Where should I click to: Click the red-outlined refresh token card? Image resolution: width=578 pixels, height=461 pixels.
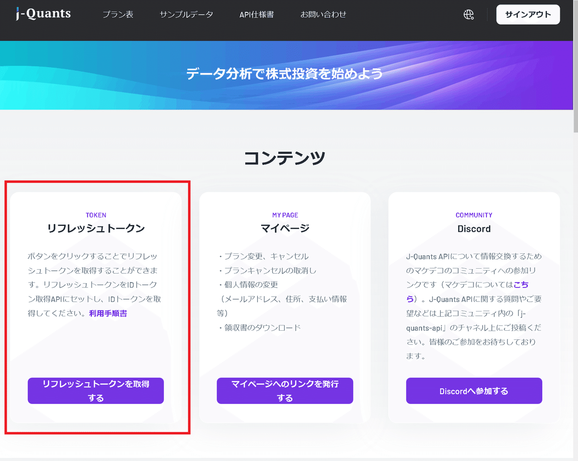coord(96,308)
